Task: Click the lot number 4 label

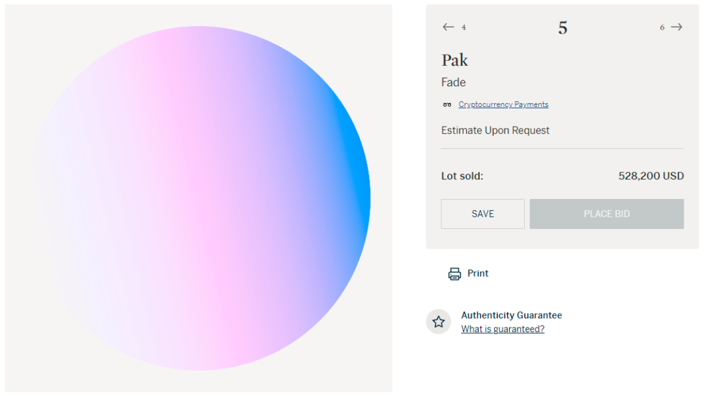Action: [463, 27]
